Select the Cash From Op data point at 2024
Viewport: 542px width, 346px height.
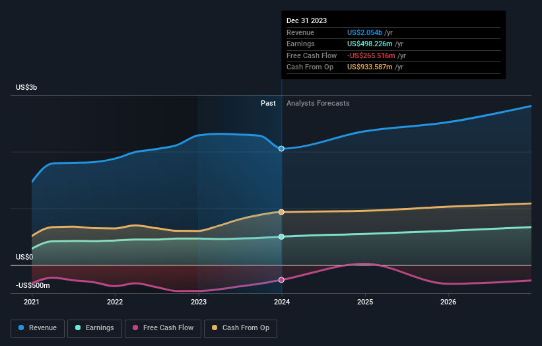(281, 212)
